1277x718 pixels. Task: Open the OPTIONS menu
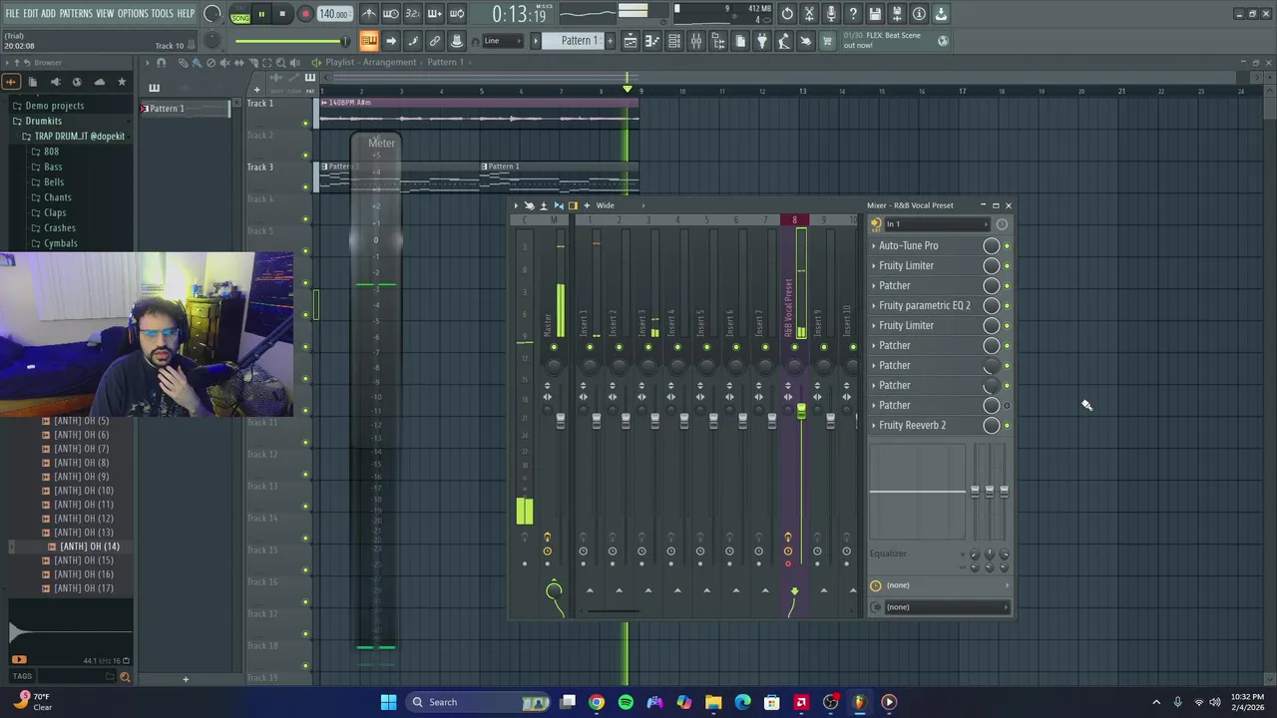[133, 14]
